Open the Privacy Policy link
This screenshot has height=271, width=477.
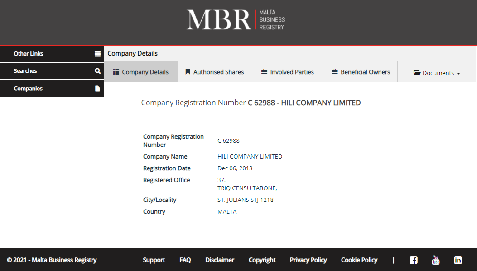(308, 260)
